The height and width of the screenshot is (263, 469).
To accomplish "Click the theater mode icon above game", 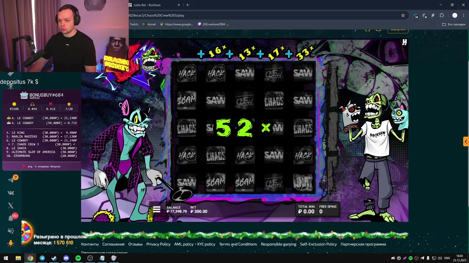I will click(x=378, y=30).
